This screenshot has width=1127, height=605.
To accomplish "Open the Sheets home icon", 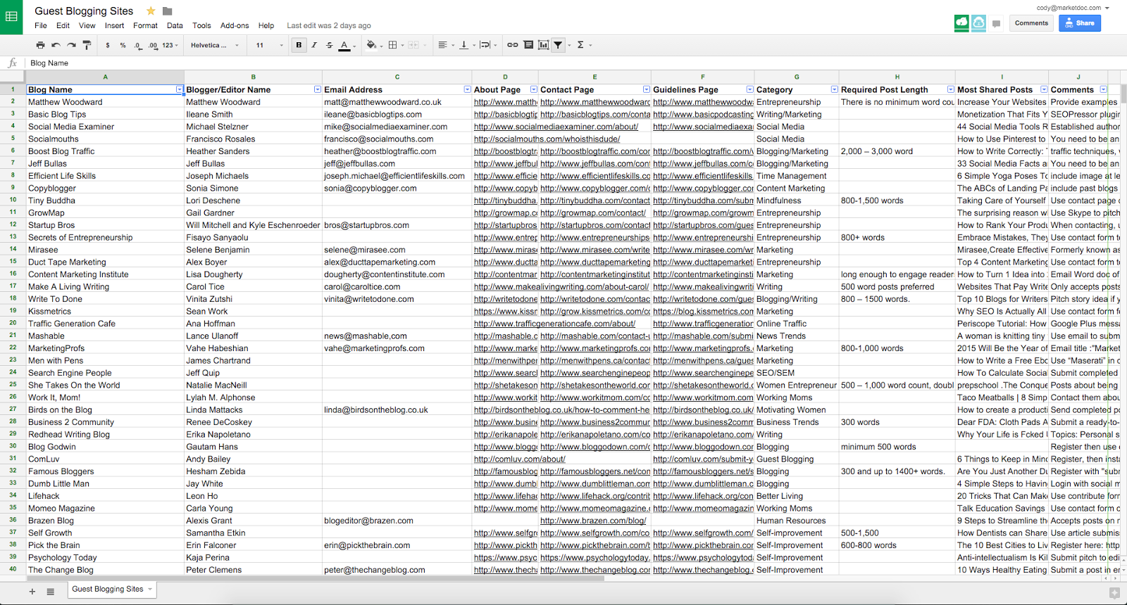I will click(x=11, y=17).
